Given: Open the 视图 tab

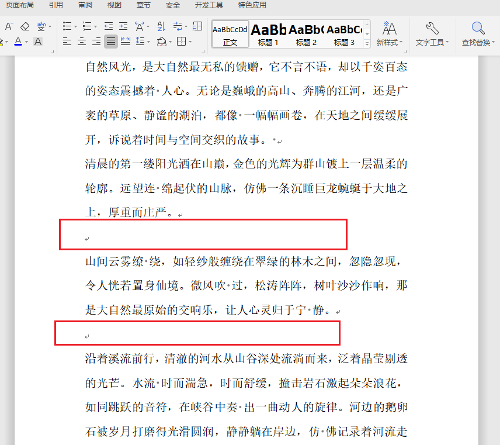Looking at the screenshot, I should 114,5.
